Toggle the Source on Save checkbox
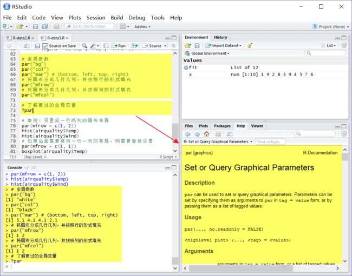 (x=45, y=46)
